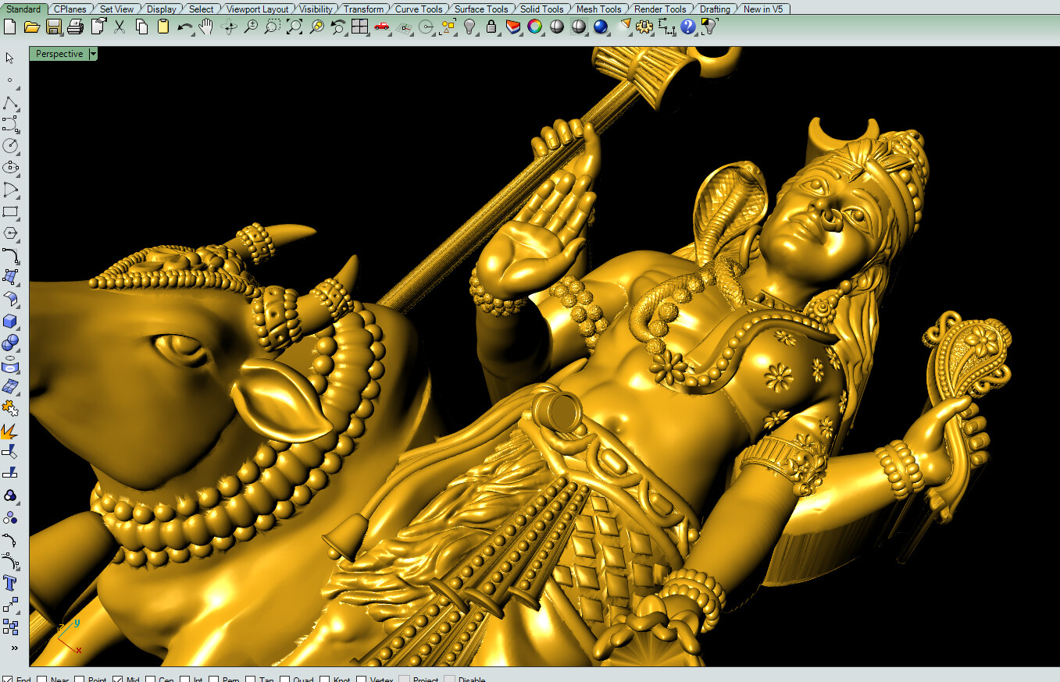Uncheck the Mid osnap checkbox
This screenshot has height=682, width=1060.
pyautogui.click(x=118, y=680)
